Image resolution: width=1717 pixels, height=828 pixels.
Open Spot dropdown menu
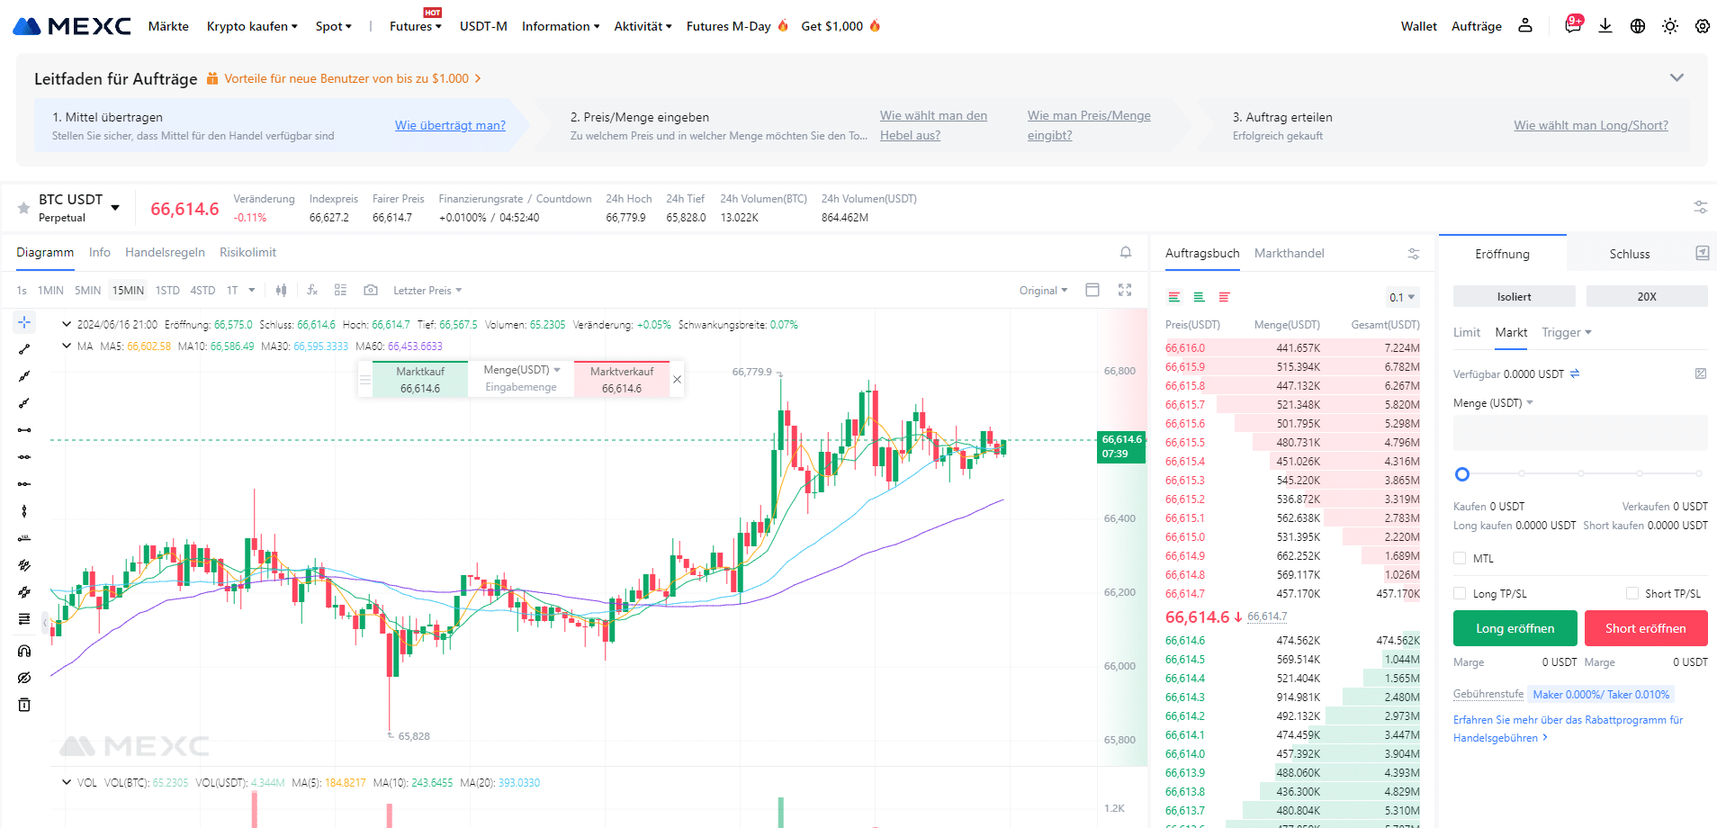click(334, 26)
